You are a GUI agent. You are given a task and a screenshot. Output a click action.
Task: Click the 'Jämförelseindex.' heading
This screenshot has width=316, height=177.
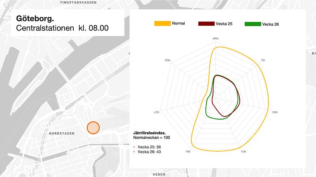pyautogui.click(x=150, y=133)
